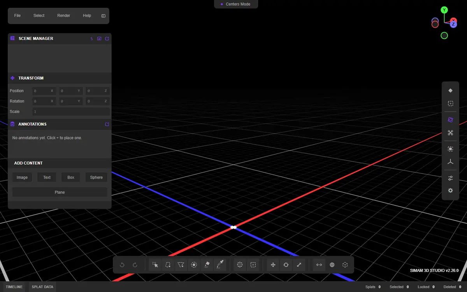The width and height of the screenshot is (467, 292).
Task: Toggle the axes grid icon
Action: (x=450, y=162)
